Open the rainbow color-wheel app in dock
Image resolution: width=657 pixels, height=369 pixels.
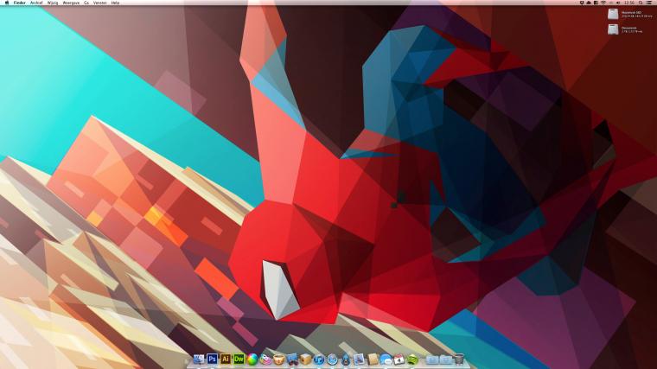[252, 359]
